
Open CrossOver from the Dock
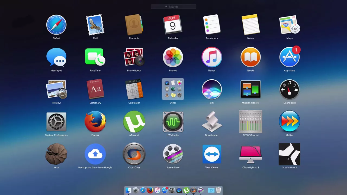[194, 190]
